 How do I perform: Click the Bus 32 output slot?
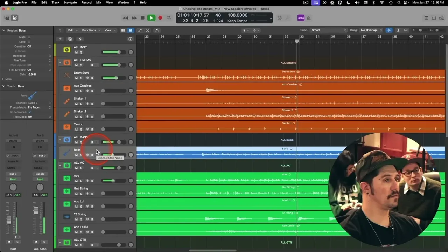[40, 174]
